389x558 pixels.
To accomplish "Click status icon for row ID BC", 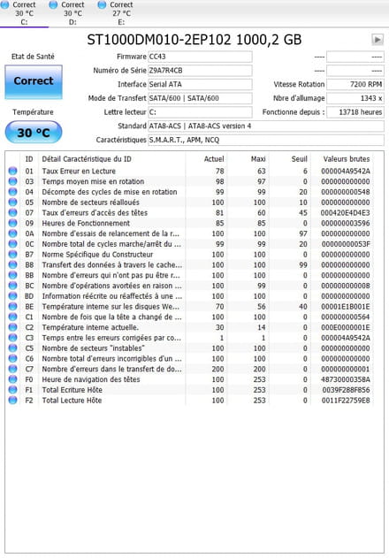I will (12, 286).
